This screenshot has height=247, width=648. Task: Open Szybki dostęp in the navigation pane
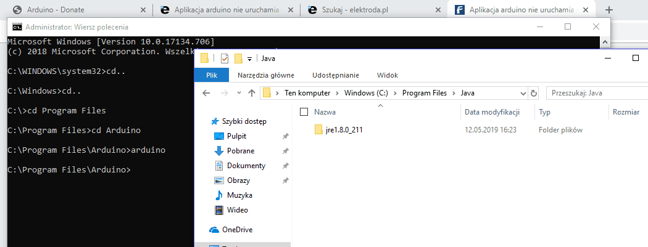244,121
